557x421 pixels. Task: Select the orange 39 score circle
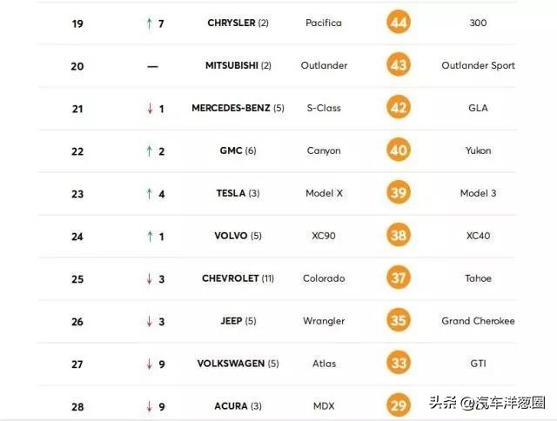coord(399,193)
